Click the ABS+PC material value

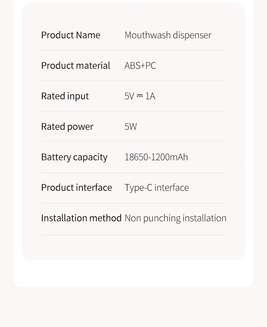[140, 65]
